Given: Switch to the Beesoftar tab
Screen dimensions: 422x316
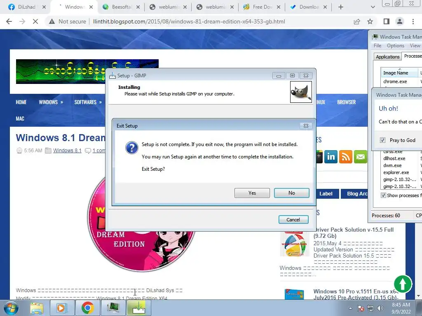Looking at the screenshot, I should 118,7.
